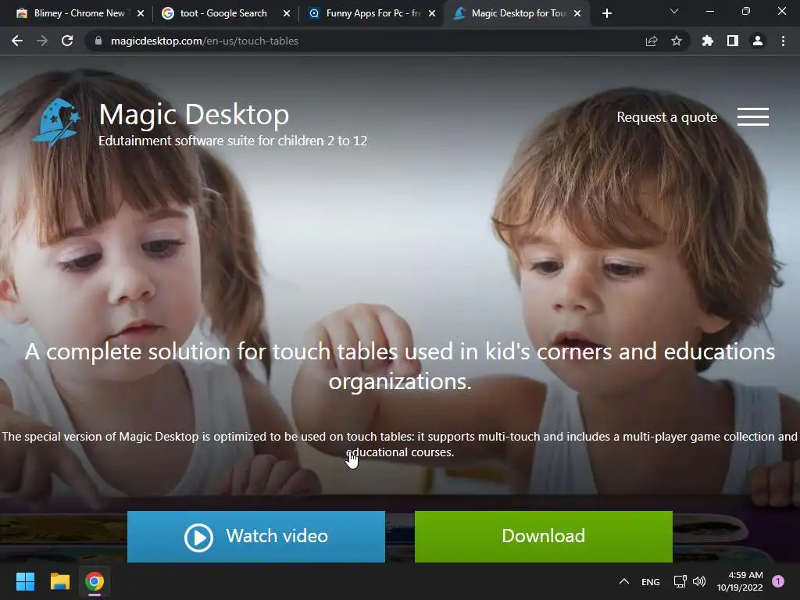Click the ENG language indicator
Screen dimensions: 800x600
point(651,581)
